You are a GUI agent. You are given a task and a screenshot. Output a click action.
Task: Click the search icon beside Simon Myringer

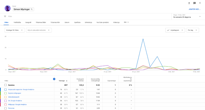(32, 9)
